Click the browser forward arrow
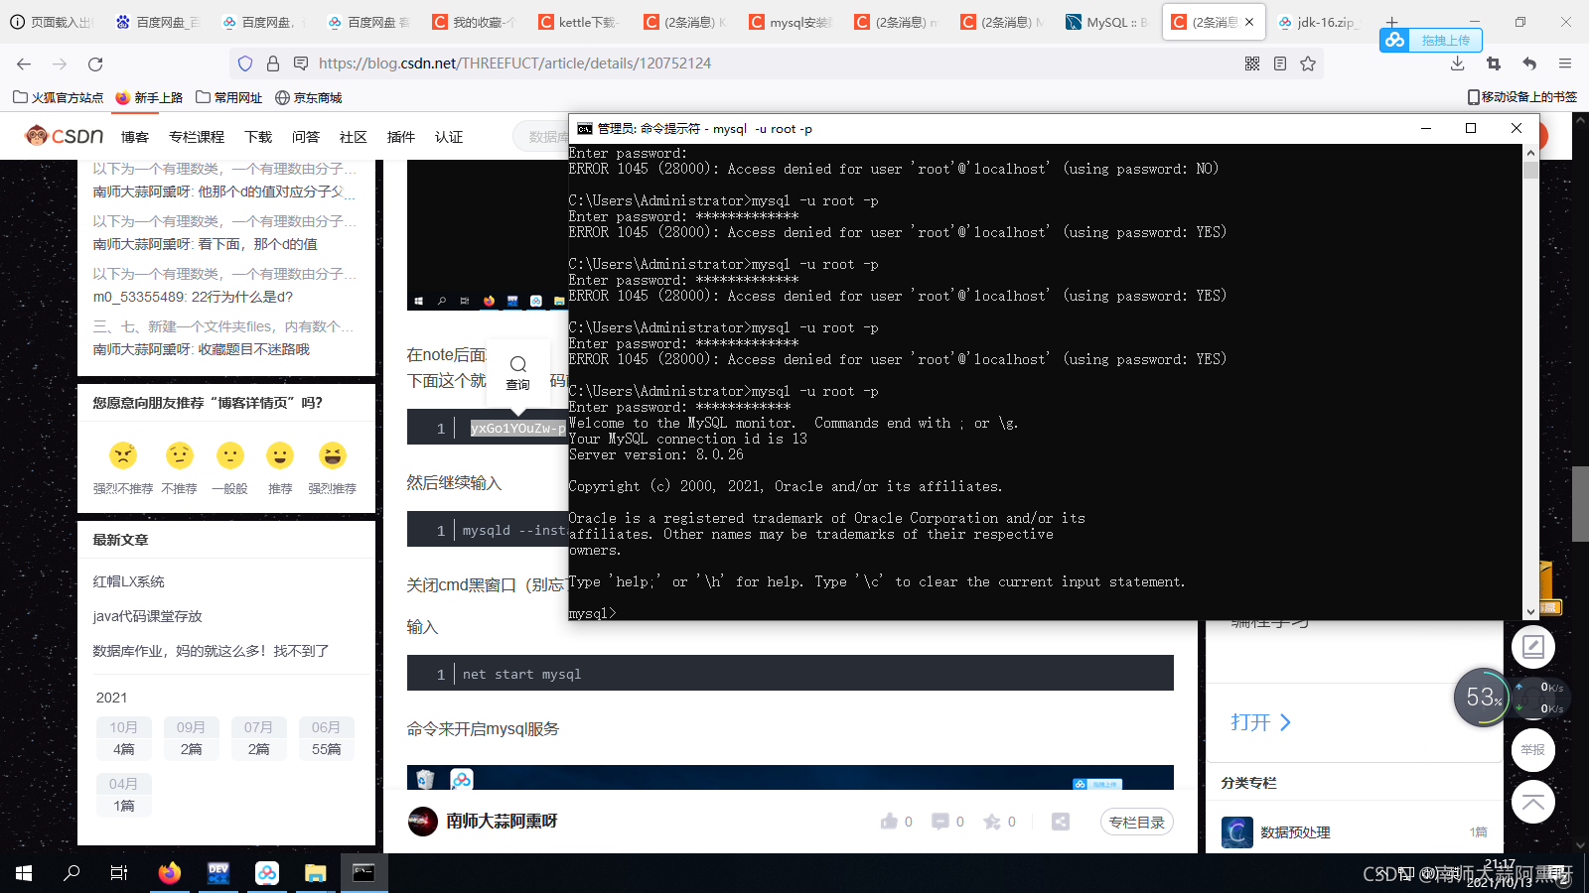Image resolution: width=1589 pixels, height=893 pixels. pos(60,64)
